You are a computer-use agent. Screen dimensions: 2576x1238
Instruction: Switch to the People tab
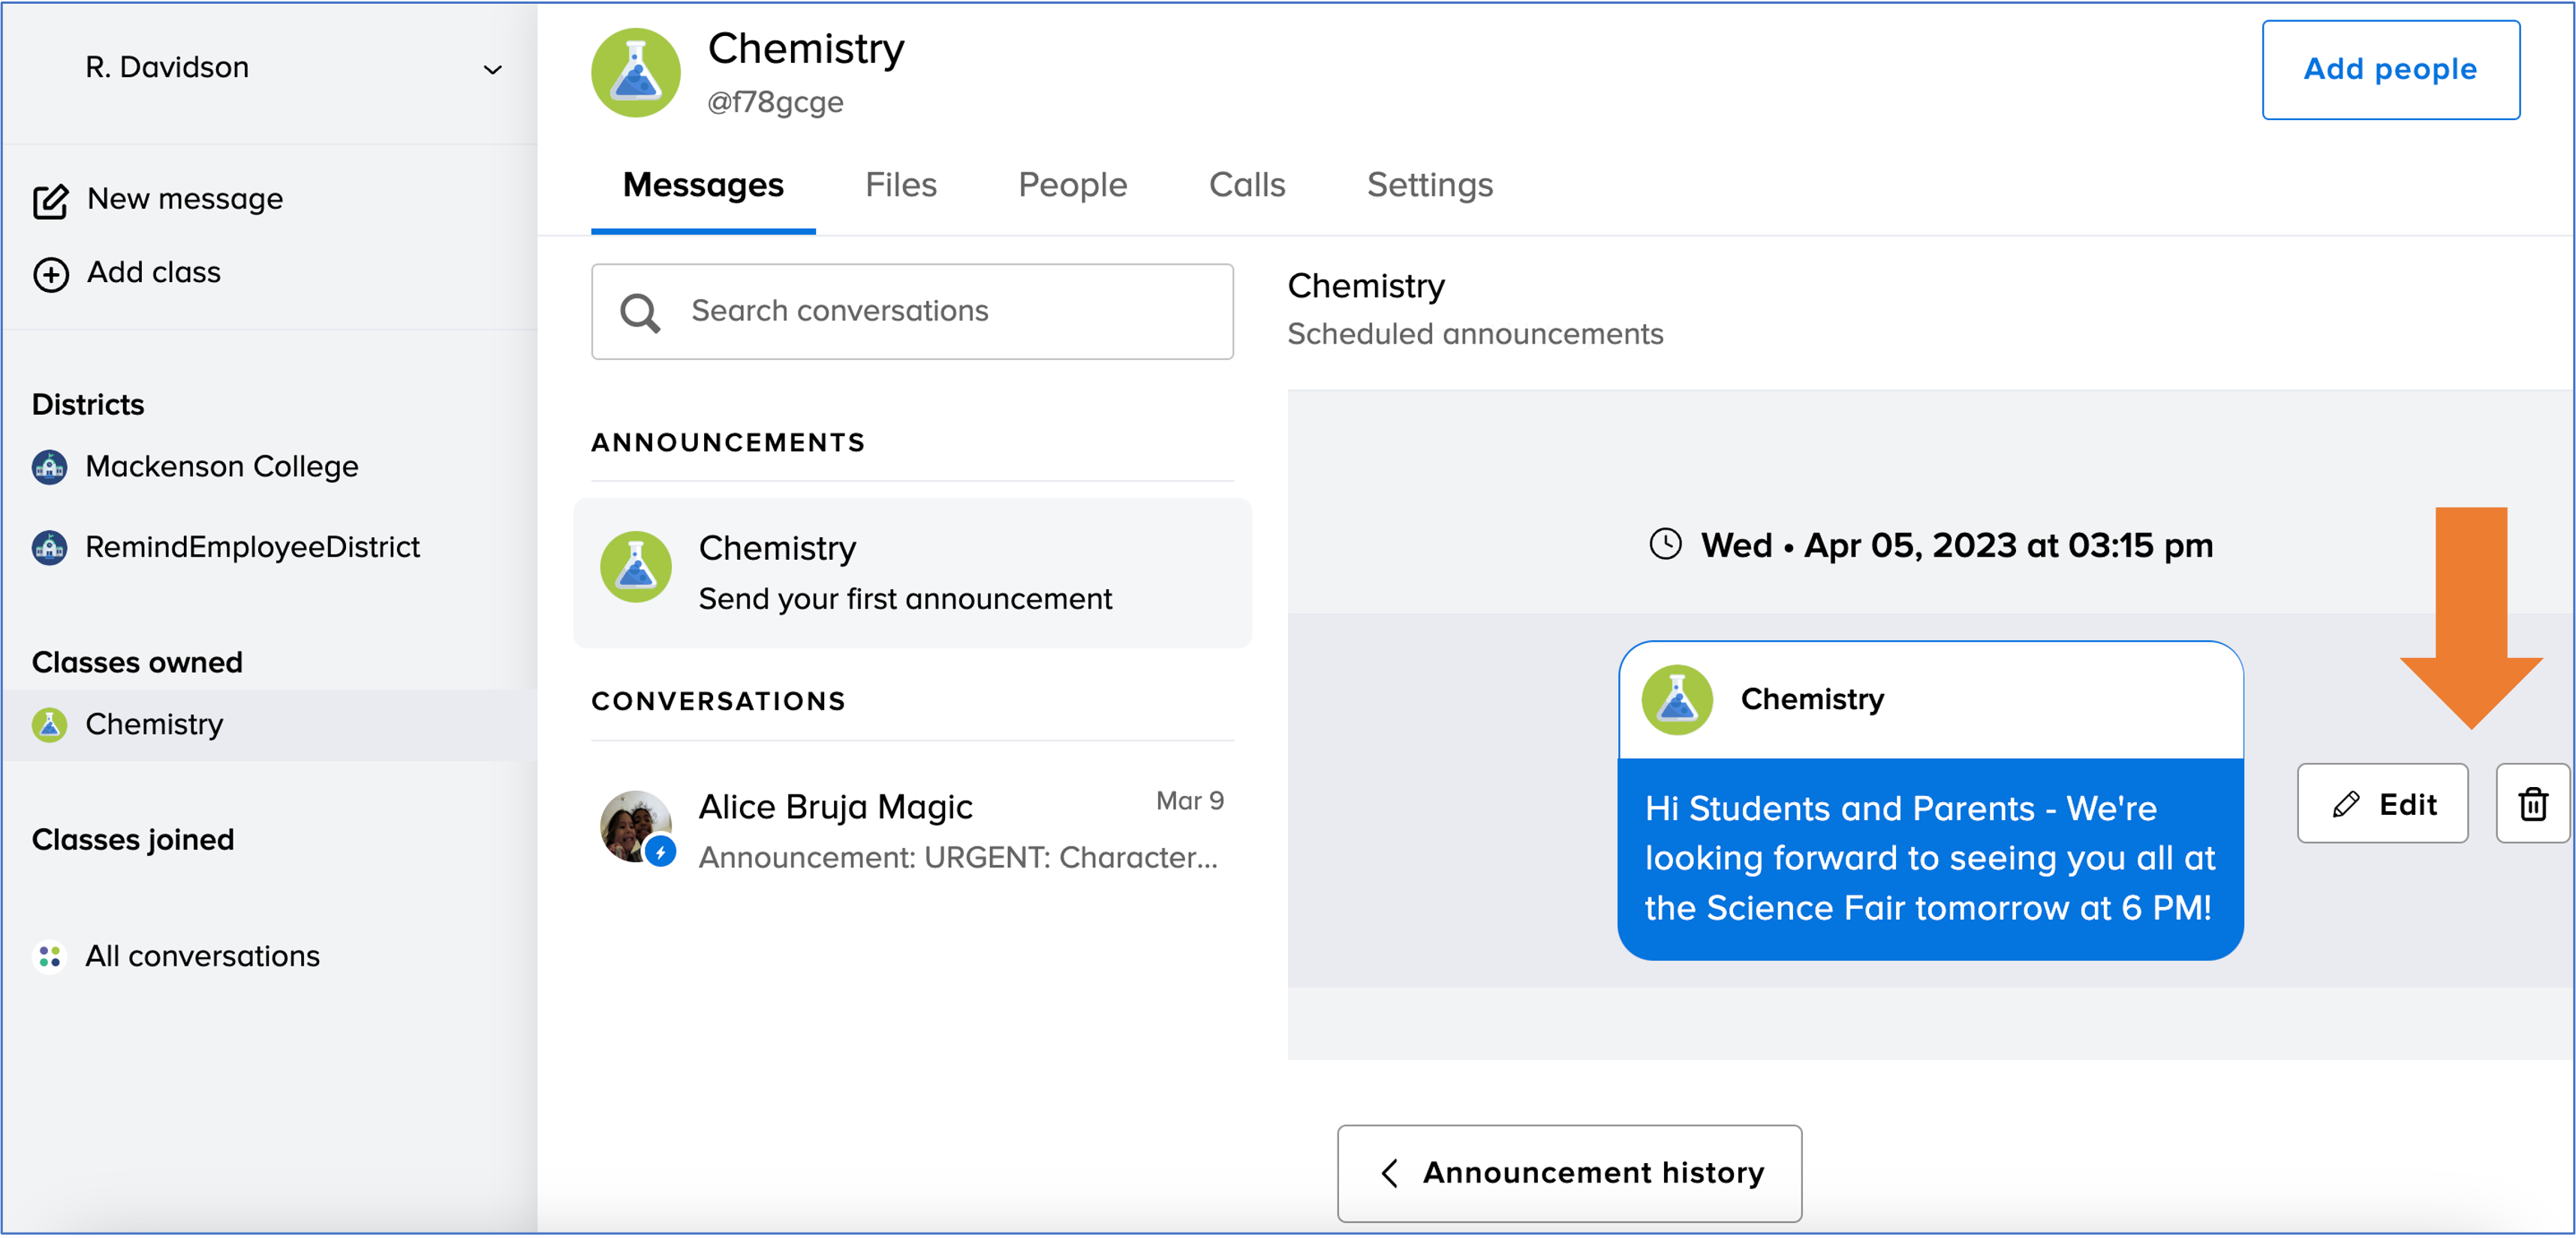click(1072, 185)
